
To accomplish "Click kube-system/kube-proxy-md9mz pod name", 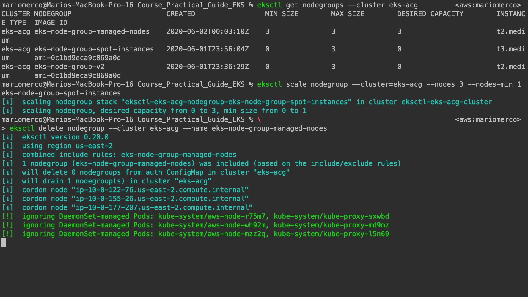I will 331,225.
